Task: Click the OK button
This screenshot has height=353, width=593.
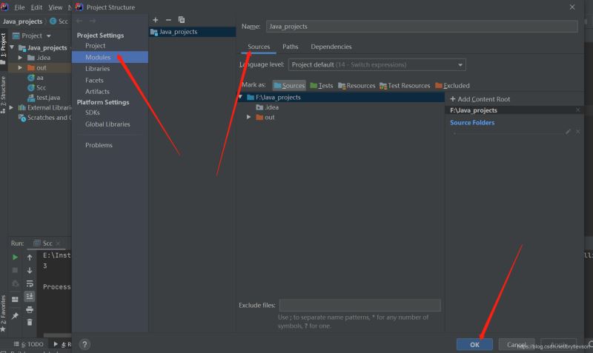Action: pyautogui.click(x=474, y=344)
